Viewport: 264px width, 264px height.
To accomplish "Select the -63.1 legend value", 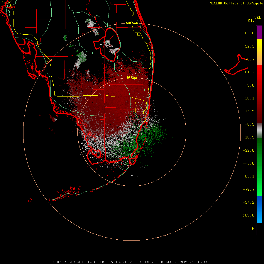I will [248, 176].
